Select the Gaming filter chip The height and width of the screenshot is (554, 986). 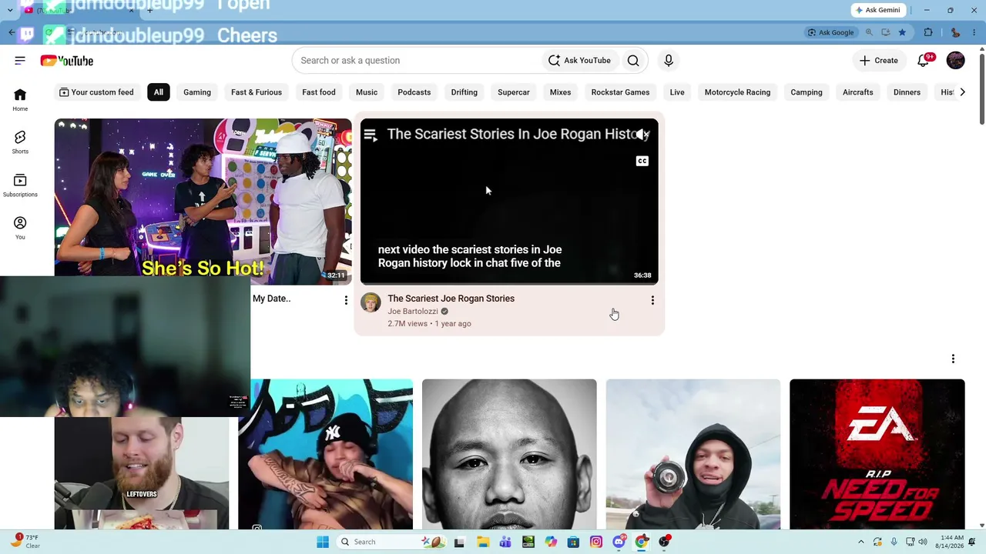[197, 92]
